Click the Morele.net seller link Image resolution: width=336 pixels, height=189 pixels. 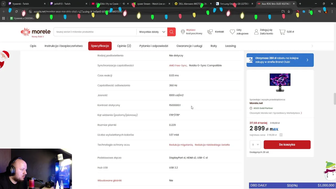pyautogui.click(x=256, y=103)
